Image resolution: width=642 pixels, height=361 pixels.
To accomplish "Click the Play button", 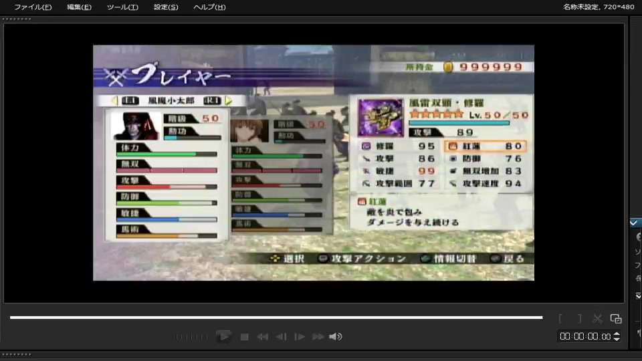I will tap(223, 336).
